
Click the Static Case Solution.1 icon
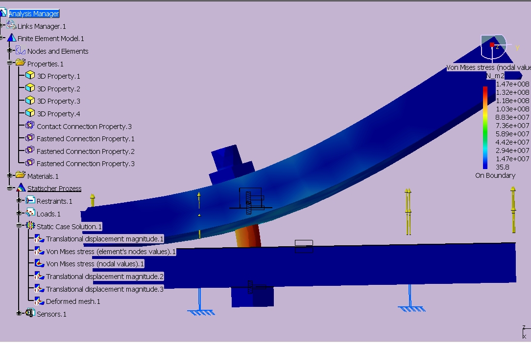[x=30, y=225]
